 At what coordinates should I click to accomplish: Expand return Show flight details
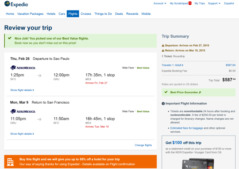coord(22,134)
